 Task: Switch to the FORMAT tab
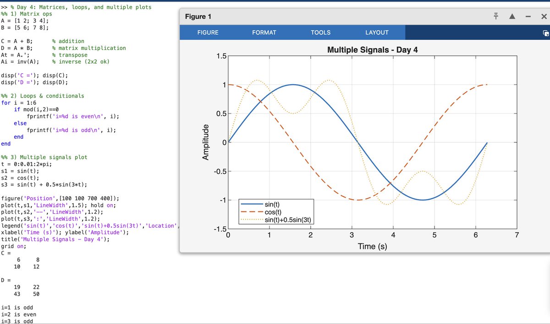click(x=264, y=32)
